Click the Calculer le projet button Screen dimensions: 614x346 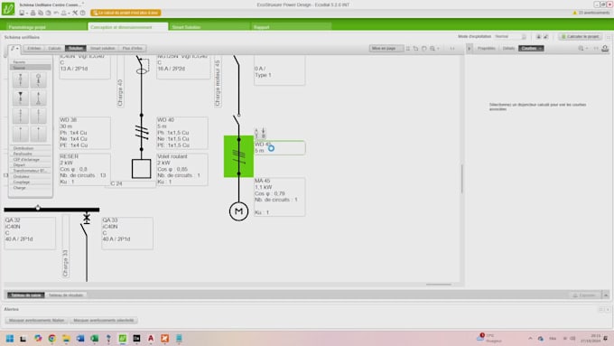coord(581,36)
